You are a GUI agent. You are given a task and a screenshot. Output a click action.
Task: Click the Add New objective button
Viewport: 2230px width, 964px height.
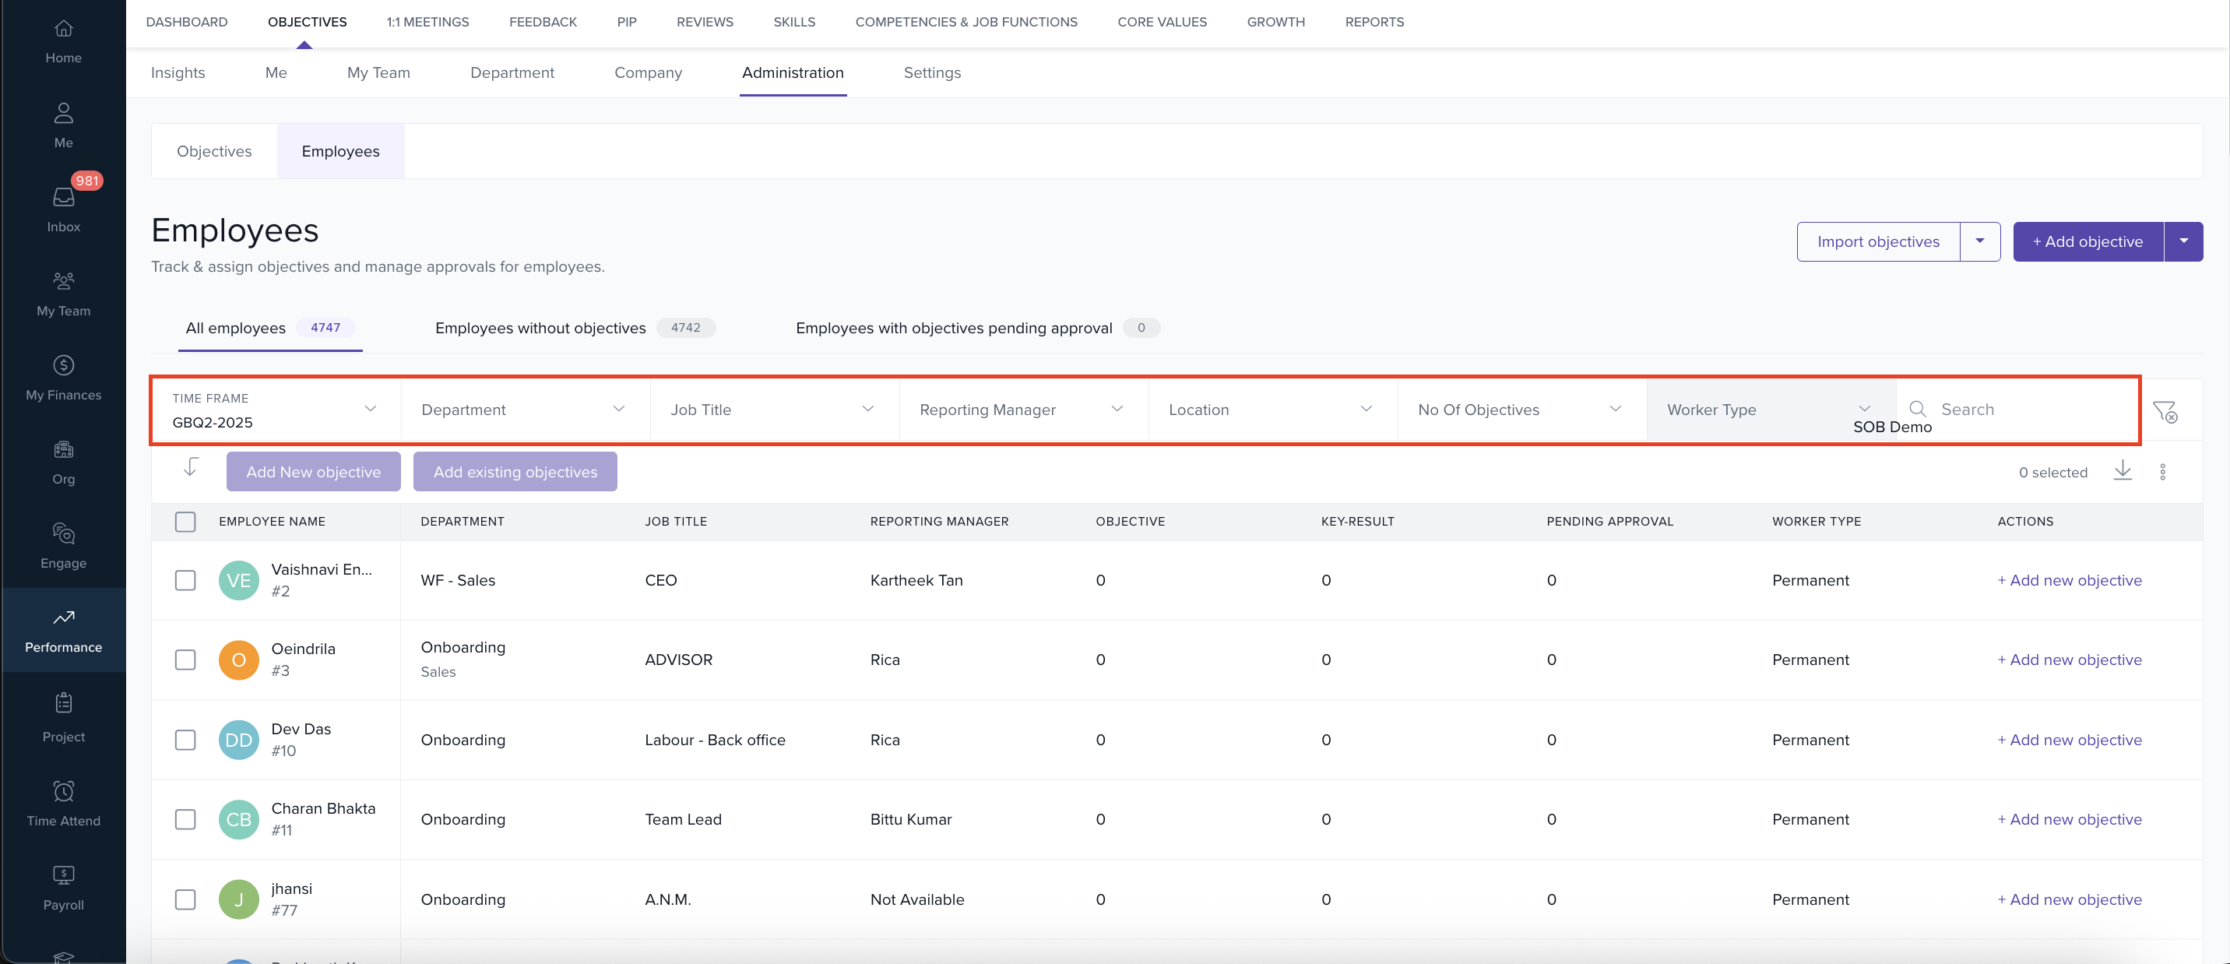(313, 472)
